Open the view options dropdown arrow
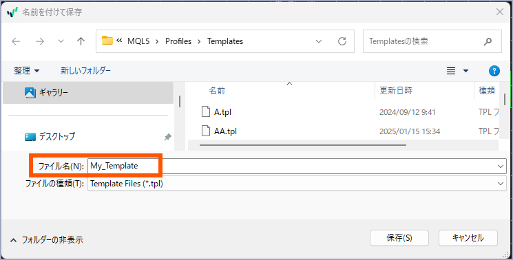 click(x=466, y=71)
